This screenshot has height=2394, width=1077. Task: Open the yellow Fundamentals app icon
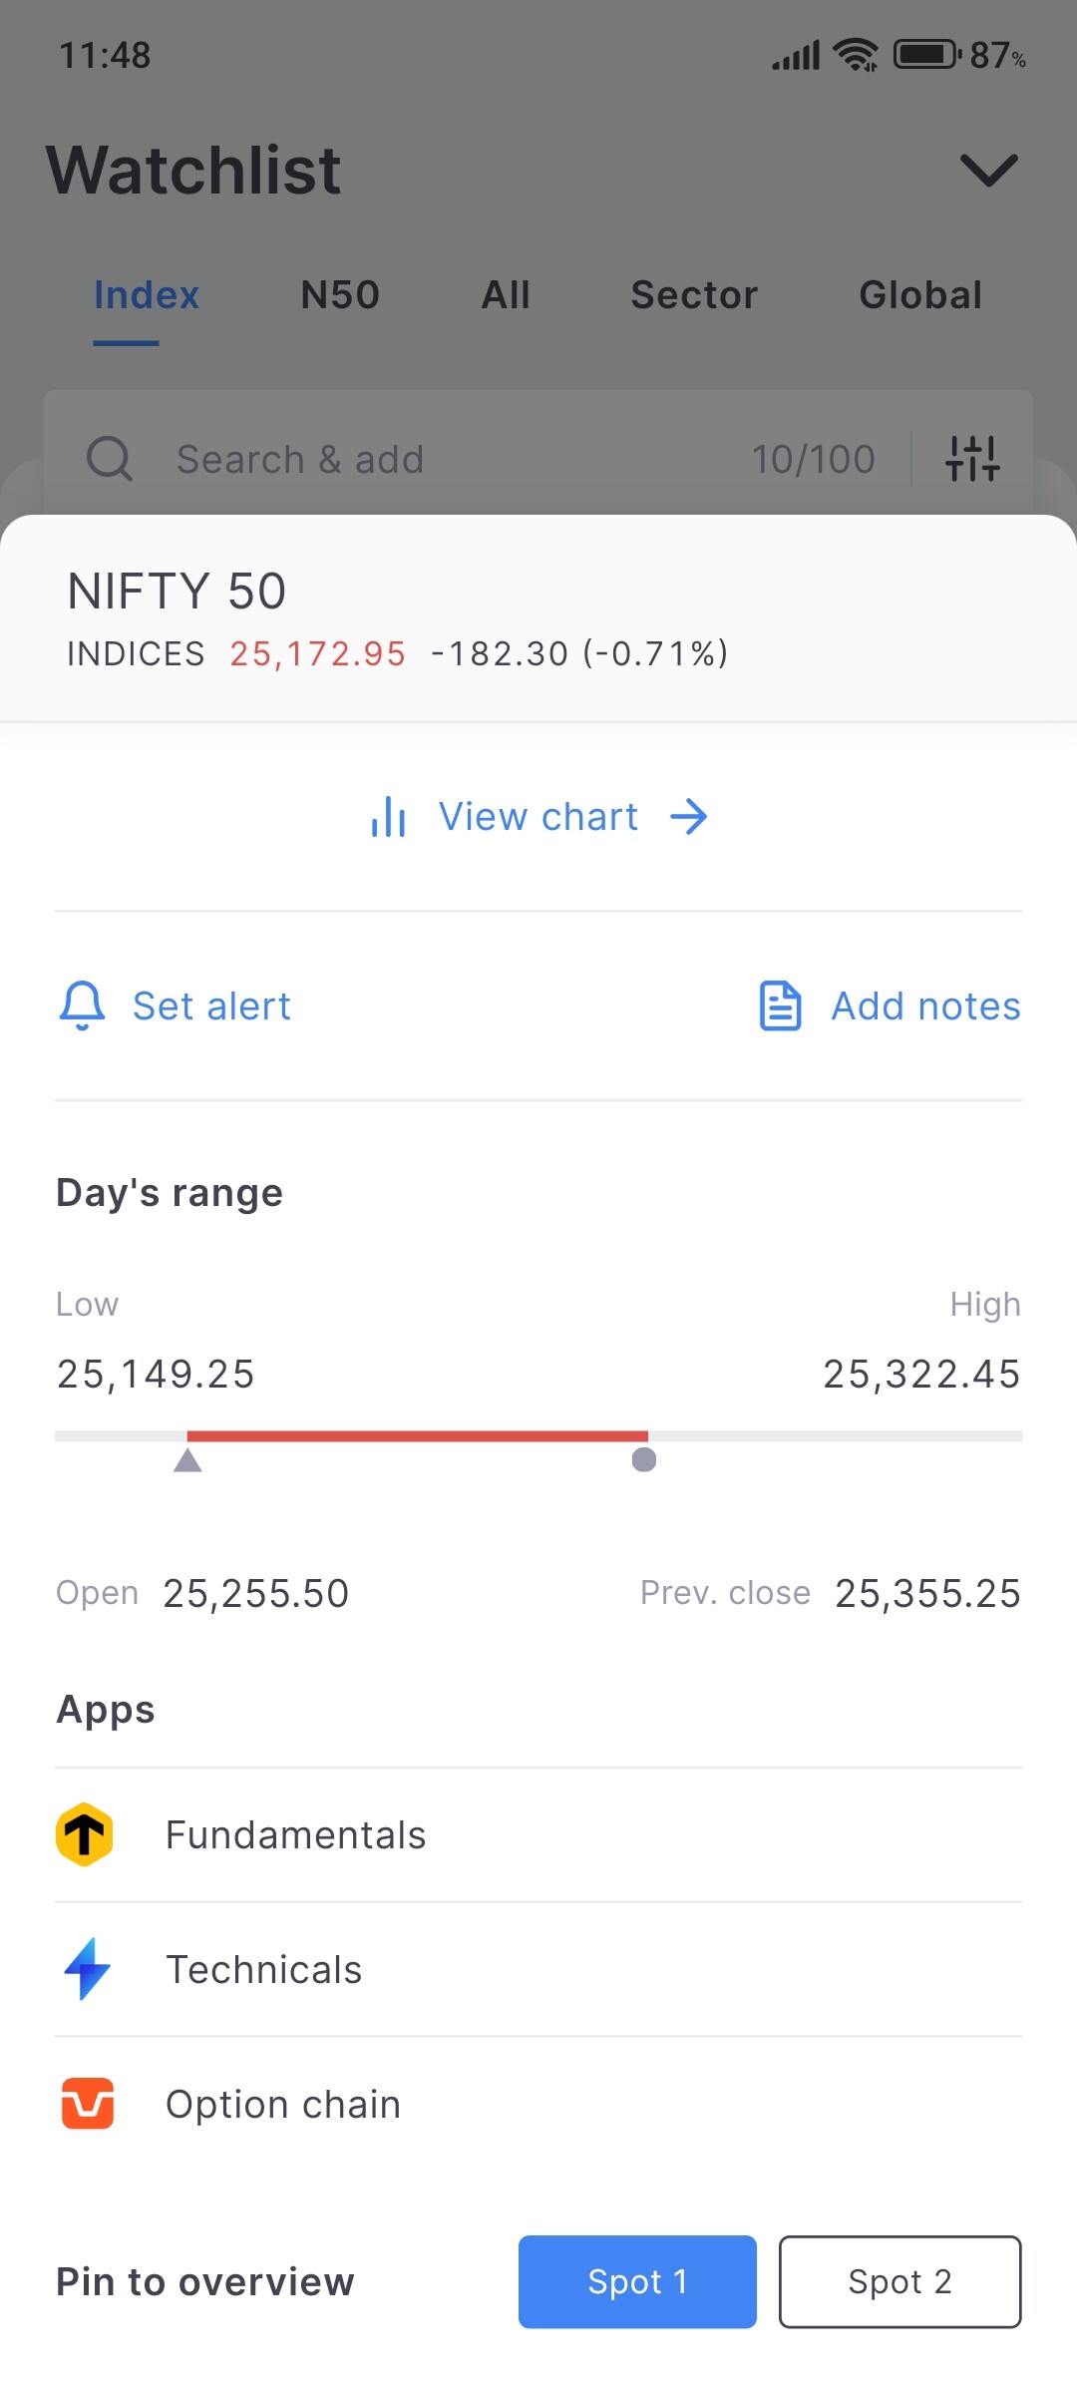[85, 1834]
